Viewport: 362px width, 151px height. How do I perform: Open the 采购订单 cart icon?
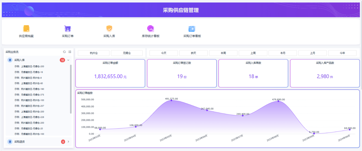tap(68, 28)
